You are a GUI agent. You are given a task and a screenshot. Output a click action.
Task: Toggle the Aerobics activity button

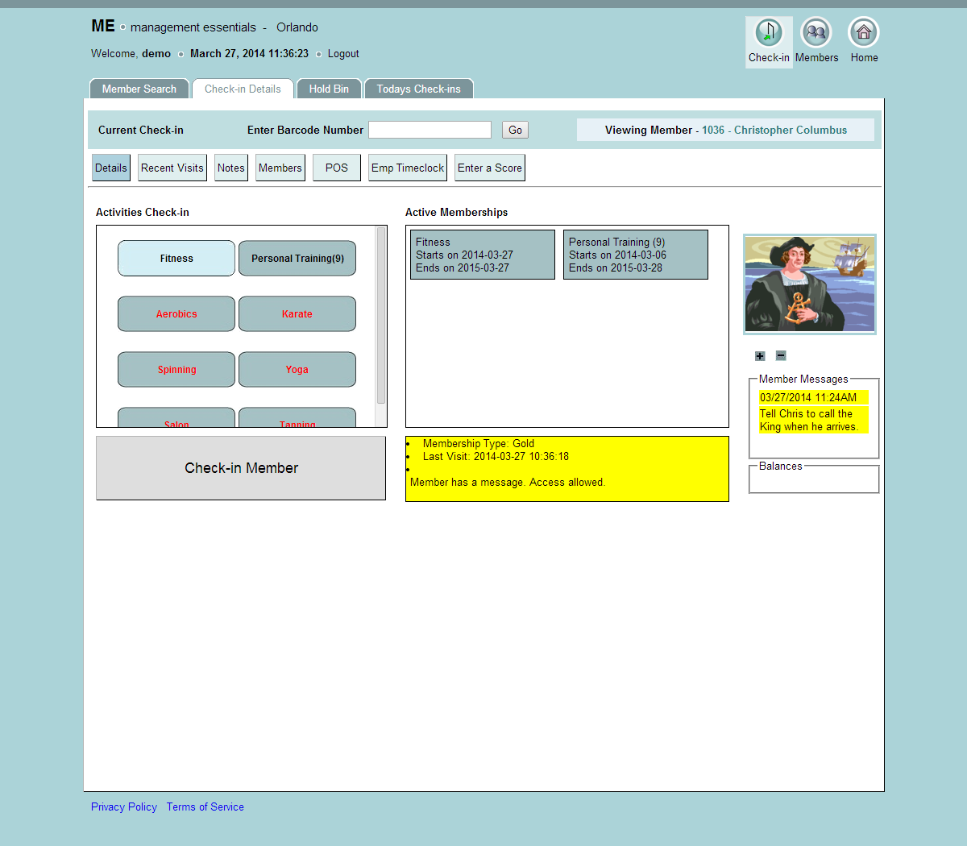(176, 314)
